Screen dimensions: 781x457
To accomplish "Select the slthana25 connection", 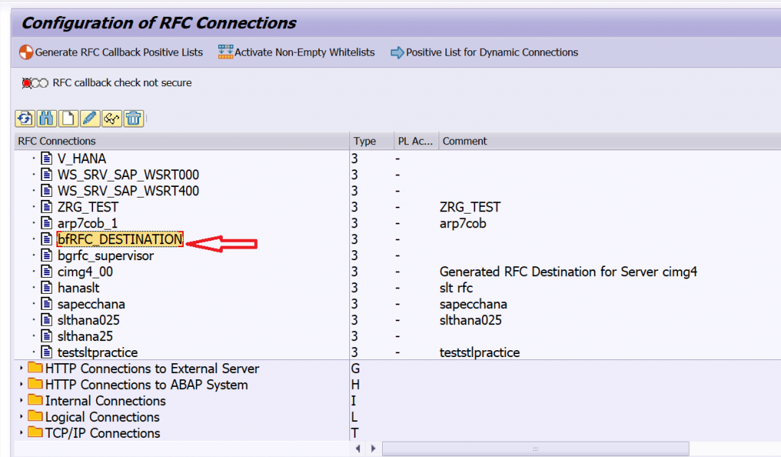I will point(85,336).
